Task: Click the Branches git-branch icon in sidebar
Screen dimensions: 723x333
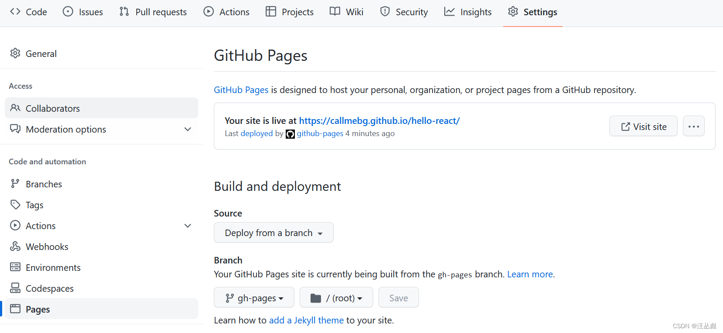Action: pyautogui.click(x=15, y=183)
